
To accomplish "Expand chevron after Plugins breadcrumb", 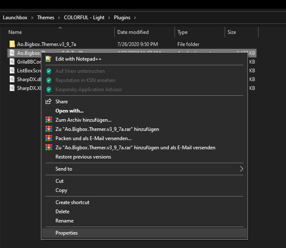I will coord(135,18).
